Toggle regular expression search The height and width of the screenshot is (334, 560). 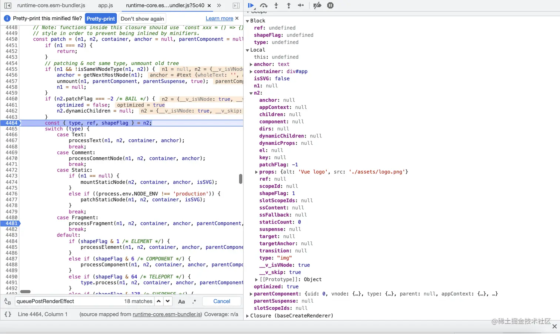click(x=194, y=301)
